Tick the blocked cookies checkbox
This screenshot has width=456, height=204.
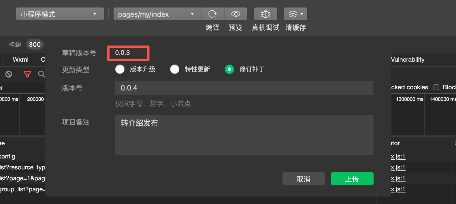click(x=436, y=87)
